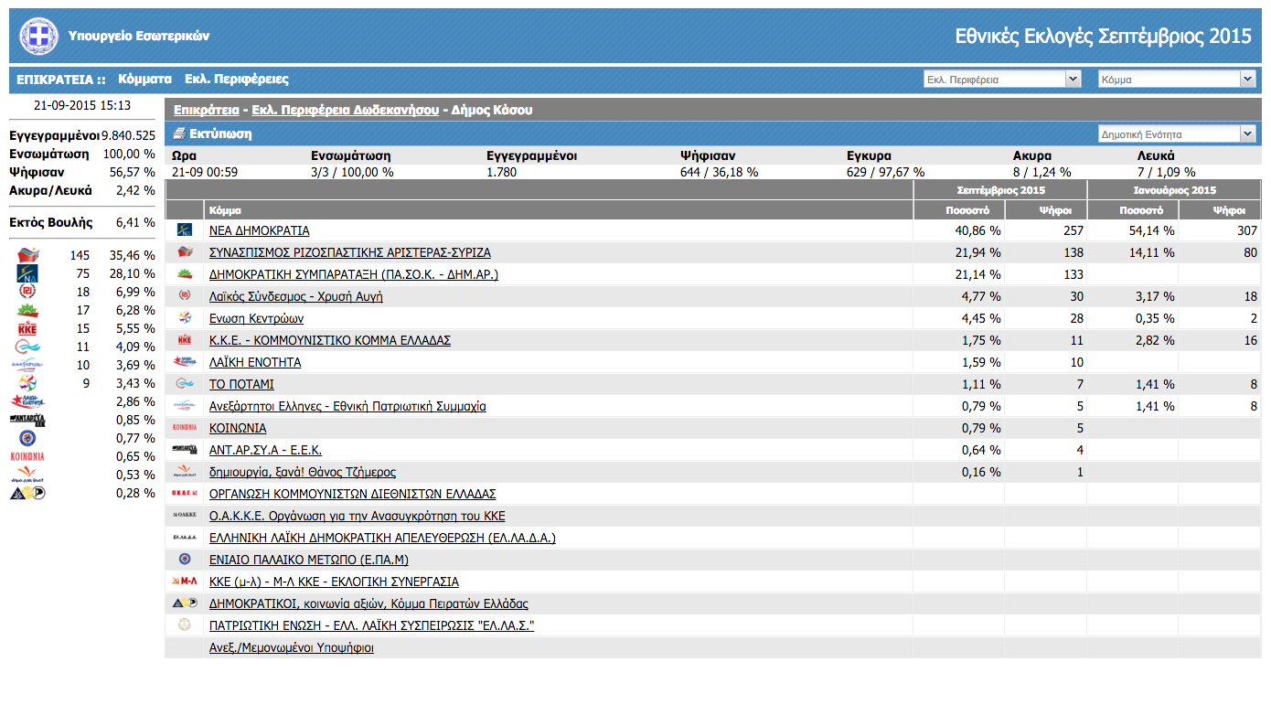Screen dimensions: 1271x726
Task: Click the SYRIZA logo beside 145 seats in sidebar
Action: [29, 255]
